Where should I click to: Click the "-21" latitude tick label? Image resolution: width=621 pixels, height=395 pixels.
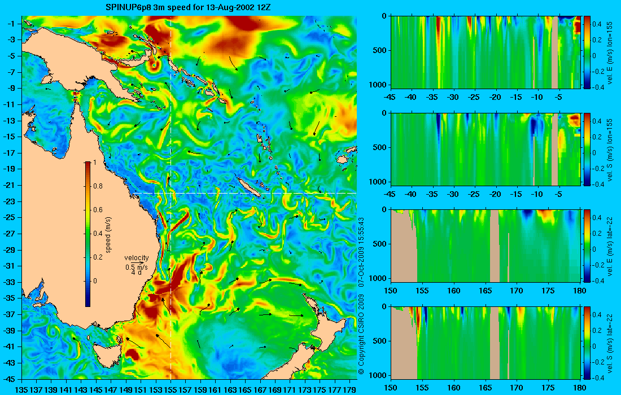(10, 185)
